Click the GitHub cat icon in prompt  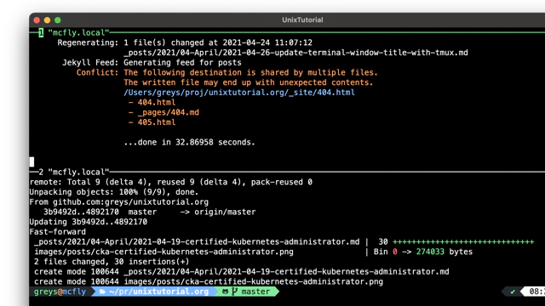click(x=225, y=292)
